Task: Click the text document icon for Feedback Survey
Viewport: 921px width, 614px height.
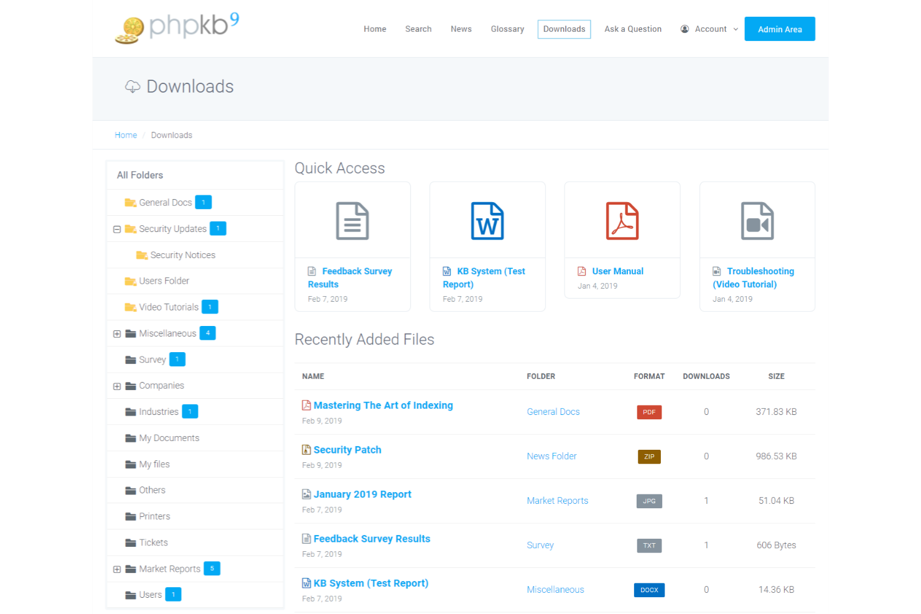Action: point(352,221)
